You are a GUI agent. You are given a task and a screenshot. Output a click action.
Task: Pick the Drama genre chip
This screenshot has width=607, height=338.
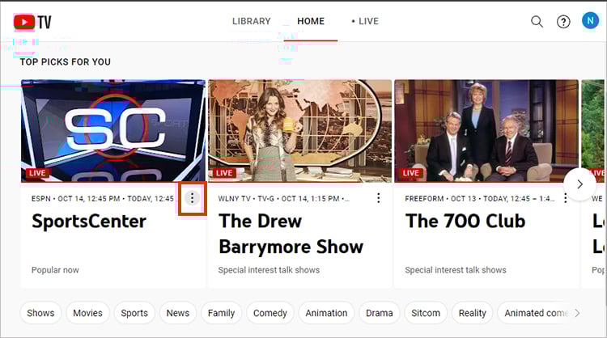point(379,313)
